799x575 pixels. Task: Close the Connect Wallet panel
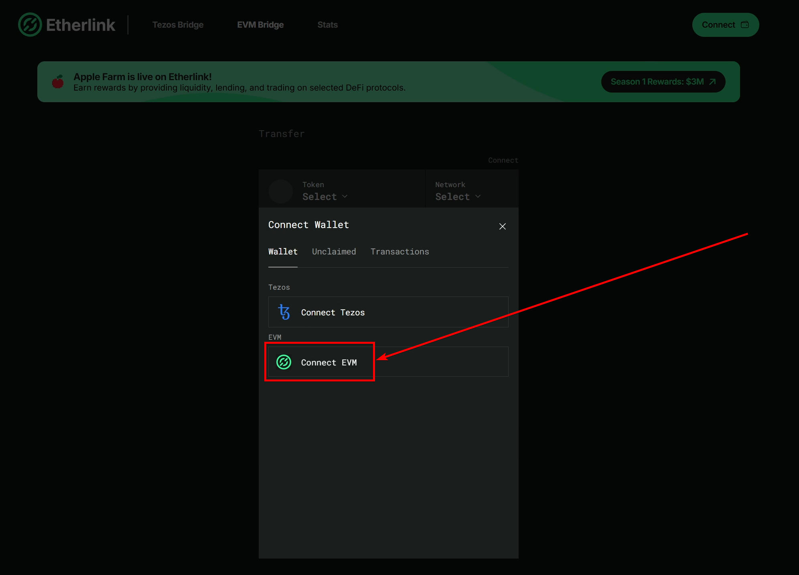(503, 226)
